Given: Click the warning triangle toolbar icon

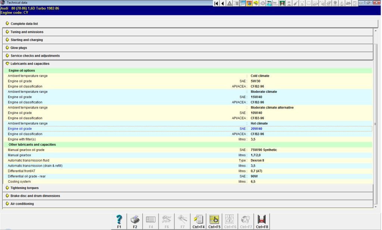Looking at the screenshot, I should [x=229, y=3].
